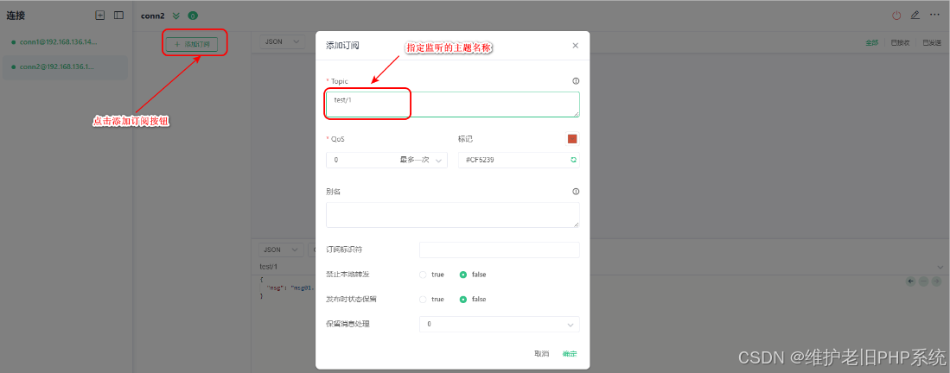950x373 pixels.
Task: Select true for 发布时状态保留
Action: 431,299
